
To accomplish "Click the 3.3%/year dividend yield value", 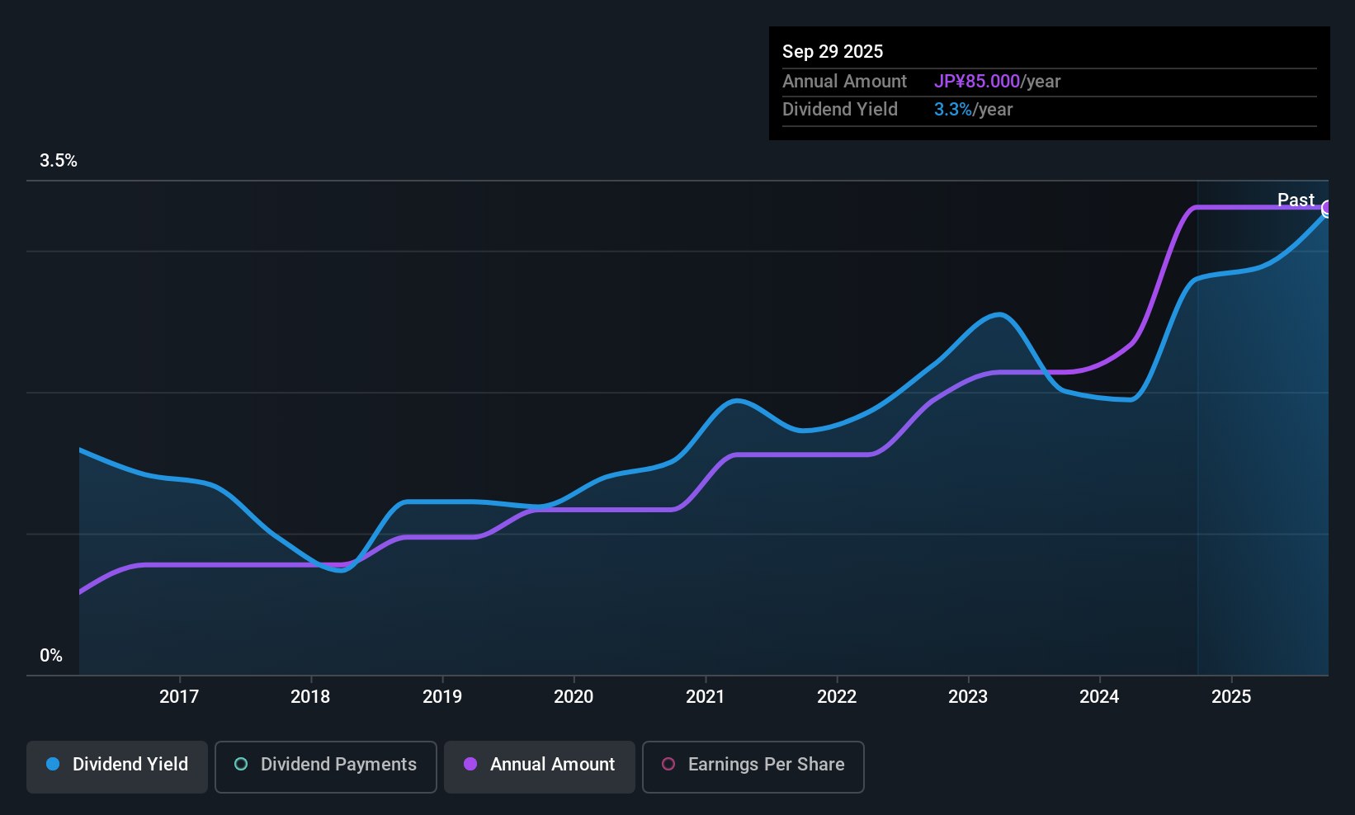I will click(973, 110).
